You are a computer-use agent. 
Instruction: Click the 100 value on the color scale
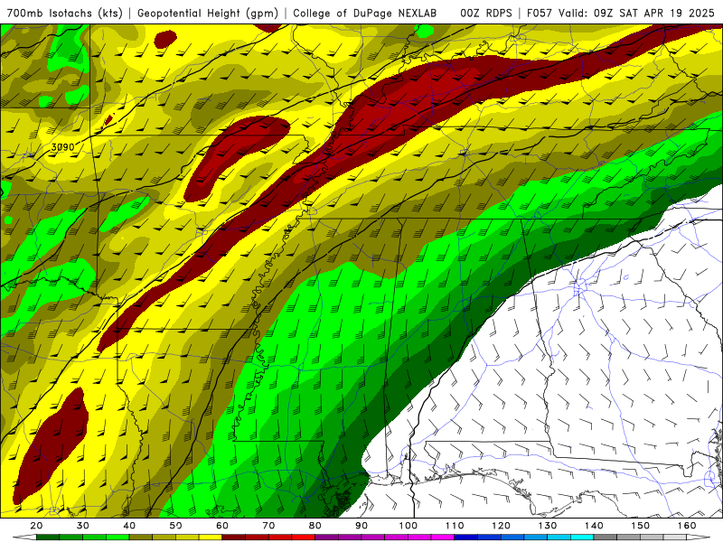click(408, 526)
